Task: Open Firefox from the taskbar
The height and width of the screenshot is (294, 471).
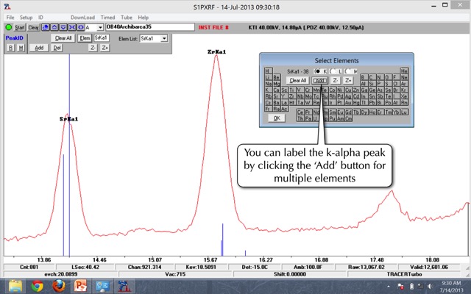Action: coord(59,286)
